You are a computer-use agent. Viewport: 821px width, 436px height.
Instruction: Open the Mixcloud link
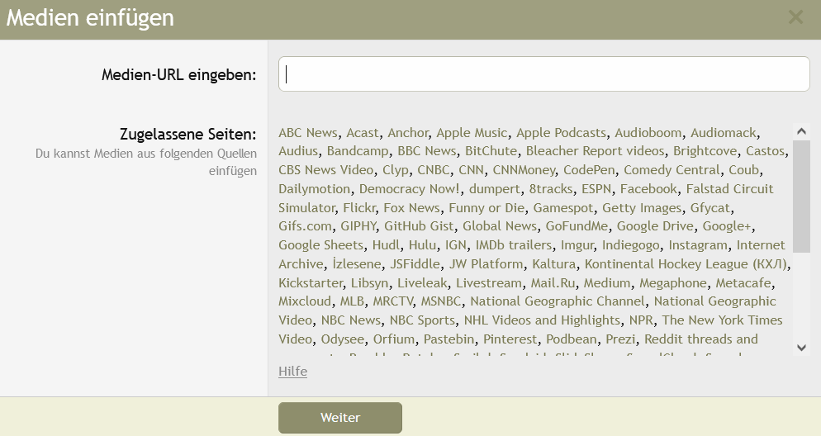pos(305,301)
